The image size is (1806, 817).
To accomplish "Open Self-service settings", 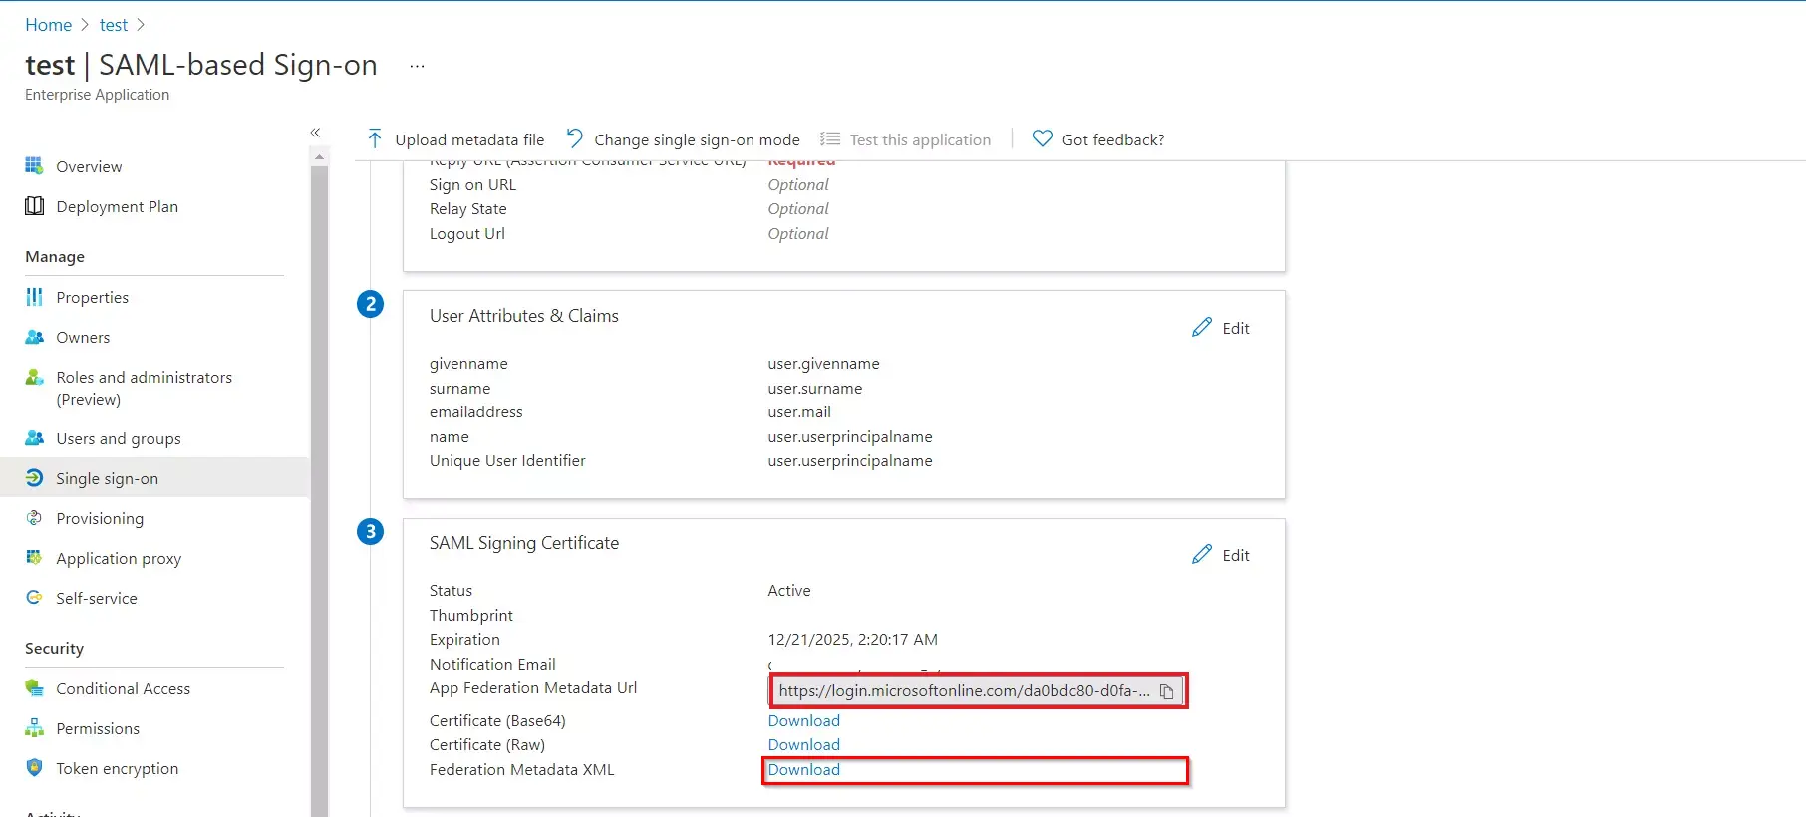I will point(97,598).
